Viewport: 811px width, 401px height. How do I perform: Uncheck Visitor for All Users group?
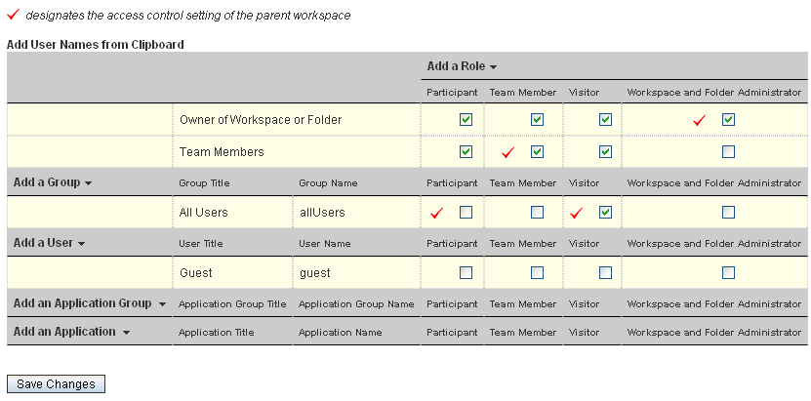click(605, 213)
